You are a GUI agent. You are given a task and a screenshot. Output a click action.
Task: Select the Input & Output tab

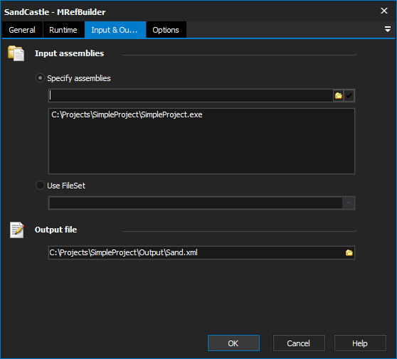click(115, 30)
